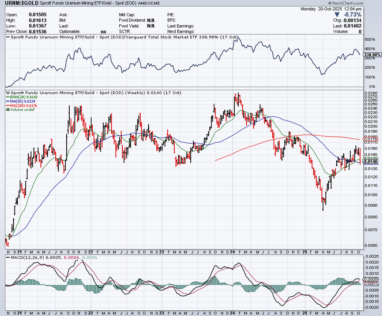Image resolution: width=382 pixels, height=316 pixels.
Task: Click the '25' year label under the MACD panel
Action: tap(304, 313)
